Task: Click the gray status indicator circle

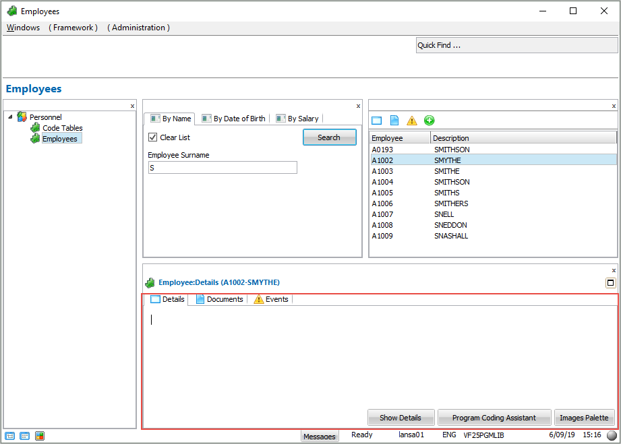Action: click(612, 435)
